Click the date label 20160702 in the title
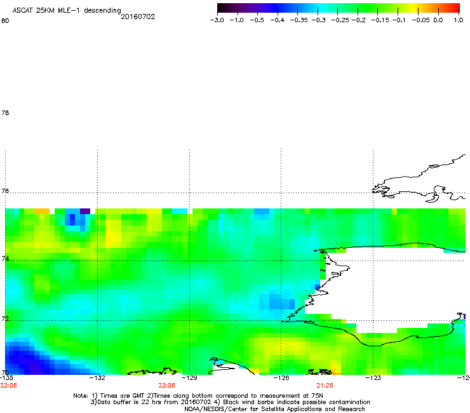The image size is (470, 413). click(138, 17)
